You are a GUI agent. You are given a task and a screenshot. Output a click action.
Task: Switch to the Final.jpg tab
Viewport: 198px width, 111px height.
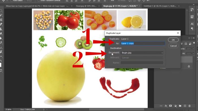[x=86, y=6]
